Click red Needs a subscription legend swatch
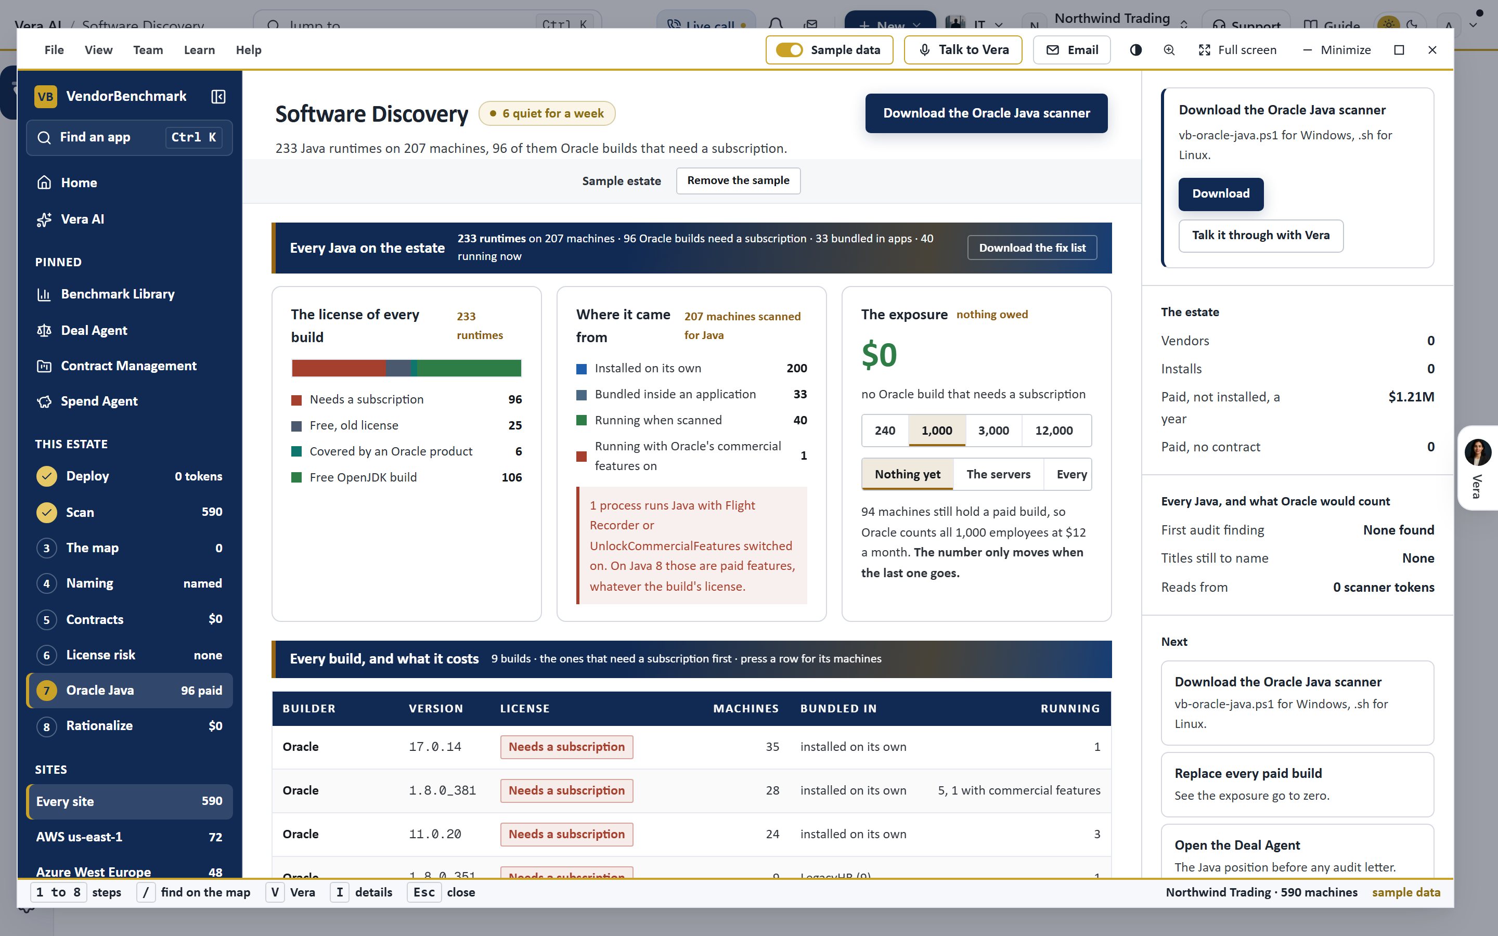 [x=296, y=400]
